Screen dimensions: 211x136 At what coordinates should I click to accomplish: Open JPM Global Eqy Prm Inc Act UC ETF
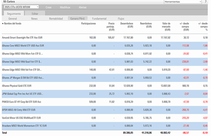pyautogui.click(x=22, y=94)
